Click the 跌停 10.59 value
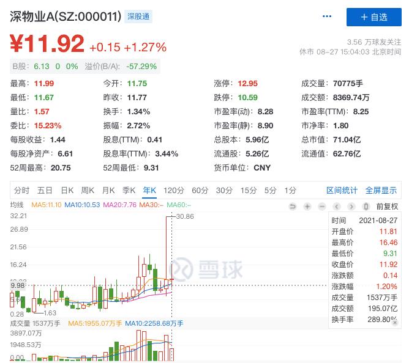 (247, 98)
